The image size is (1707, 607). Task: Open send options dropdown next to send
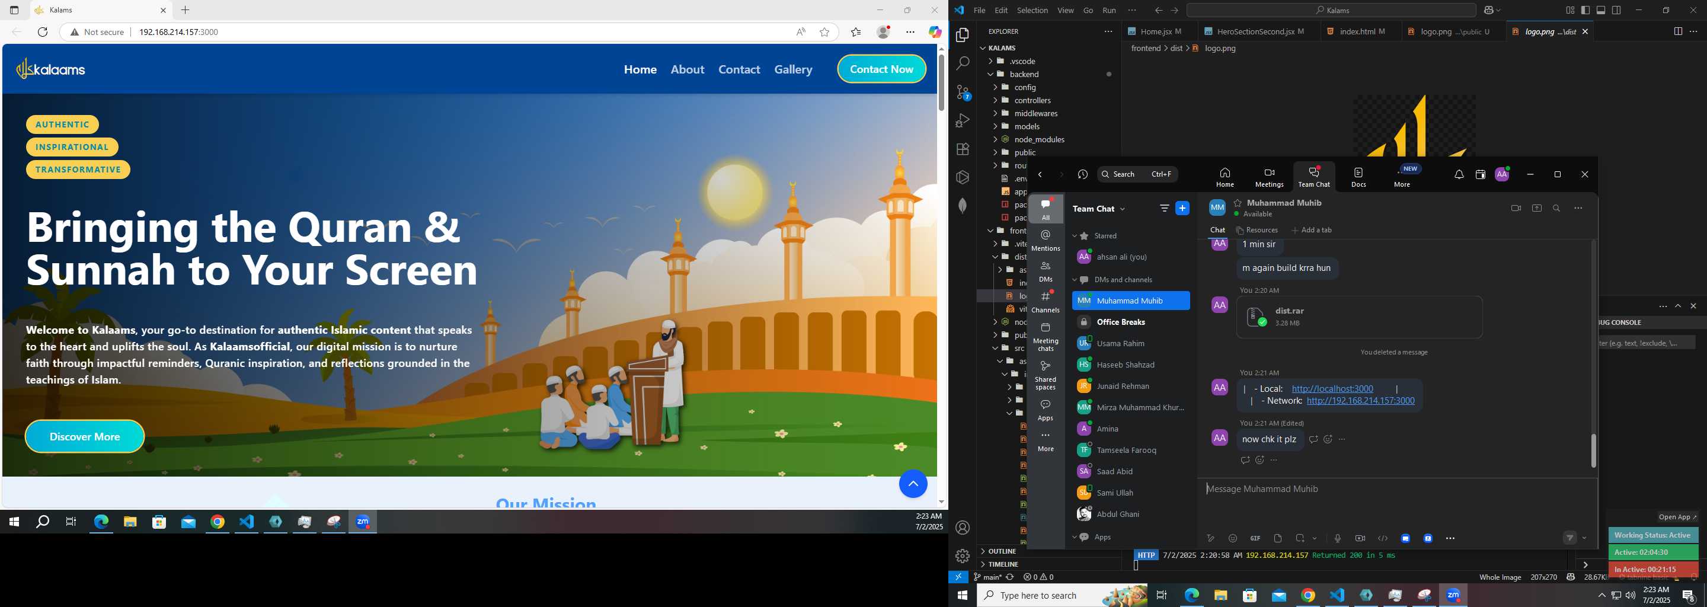pos(1584,538)
